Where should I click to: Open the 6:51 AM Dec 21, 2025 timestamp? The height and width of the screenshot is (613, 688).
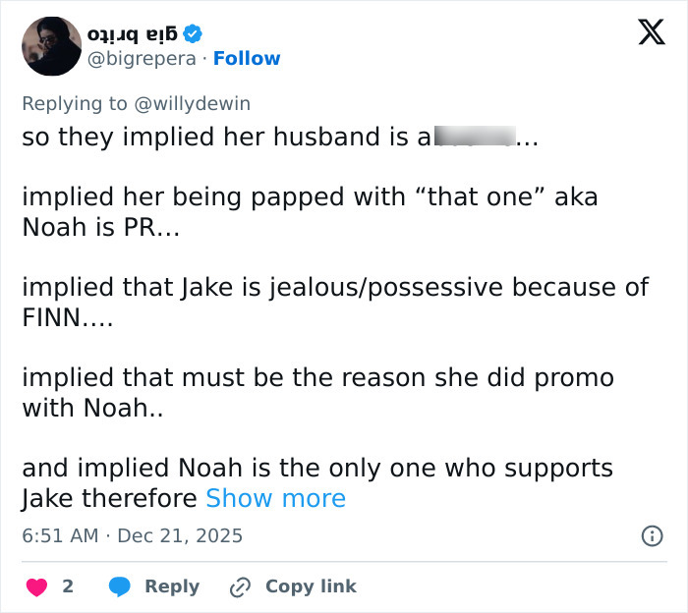[132, 535]
